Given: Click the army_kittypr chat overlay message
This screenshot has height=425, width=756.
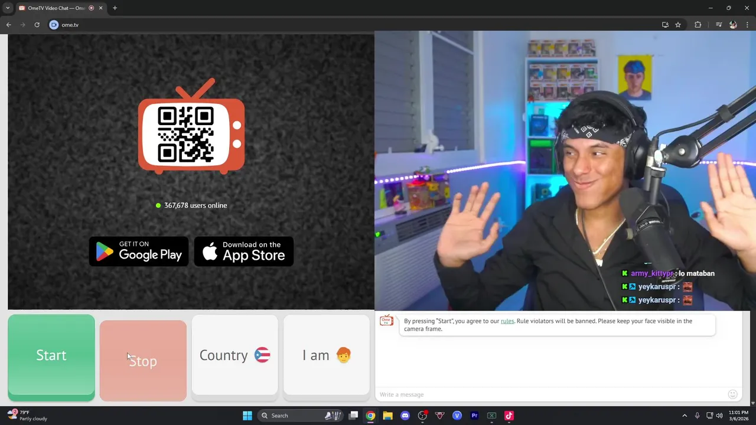Looking at the screenshot, I should [668, 273].
